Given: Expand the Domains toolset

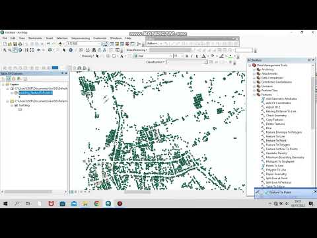Looking at the screenshot, I should coord(254,86).
